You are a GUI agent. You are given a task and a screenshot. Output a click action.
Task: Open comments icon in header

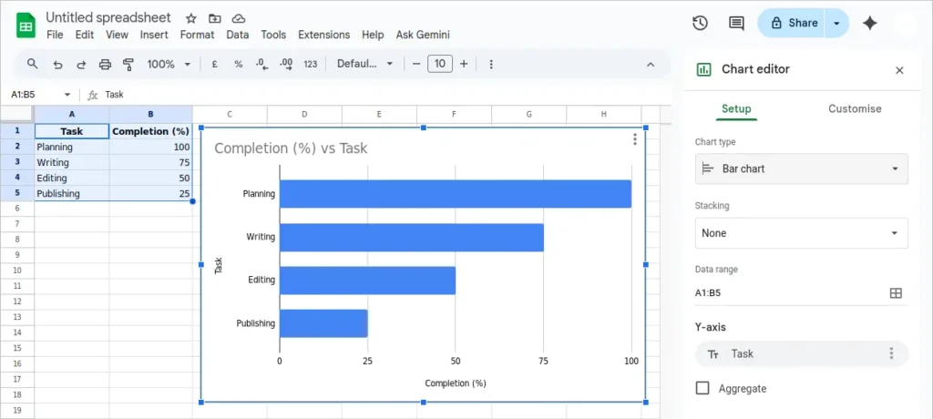pos(736,23)
